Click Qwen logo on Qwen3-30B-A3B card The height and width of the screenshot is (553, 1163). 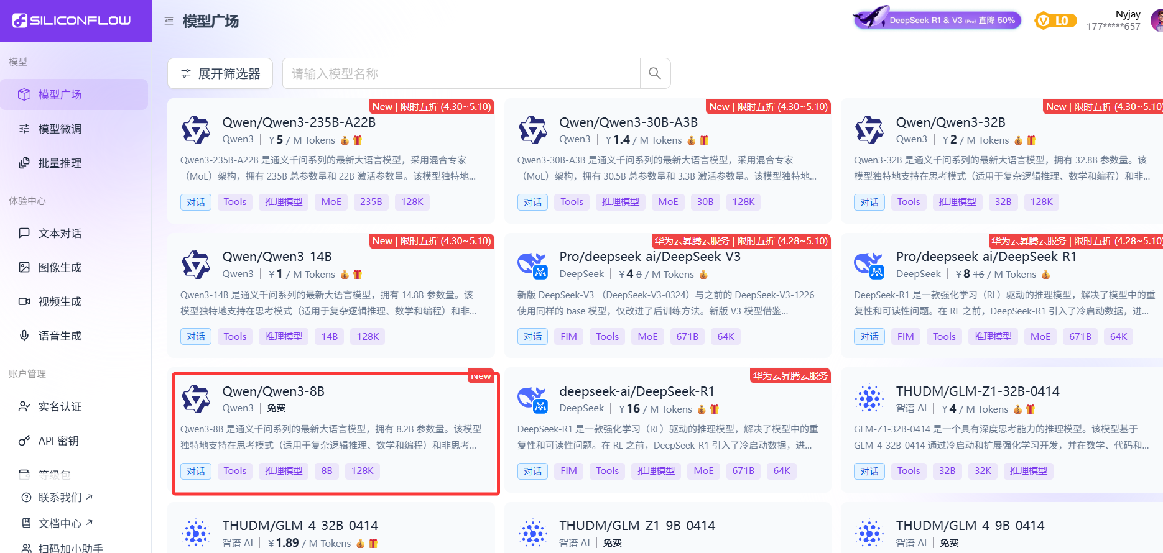(533, 130)
